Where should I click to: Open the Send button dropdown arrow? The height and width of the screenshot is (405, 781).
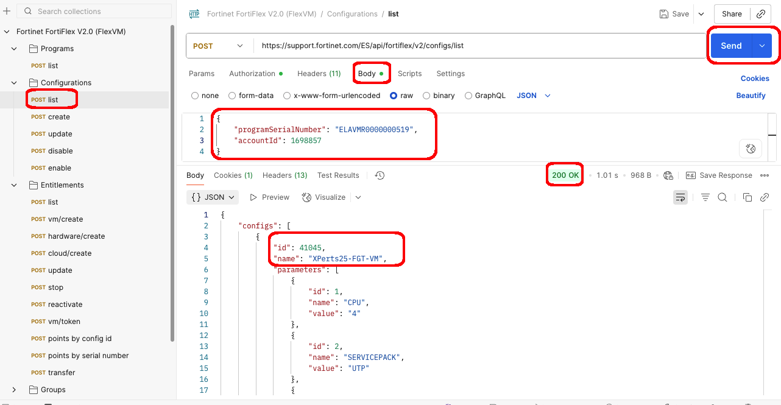[762, 46]
